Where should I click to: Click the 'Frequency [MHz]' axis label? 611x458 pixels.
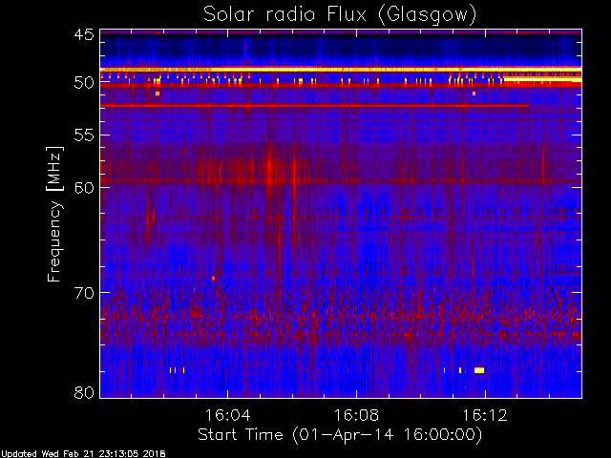point(54,214)
